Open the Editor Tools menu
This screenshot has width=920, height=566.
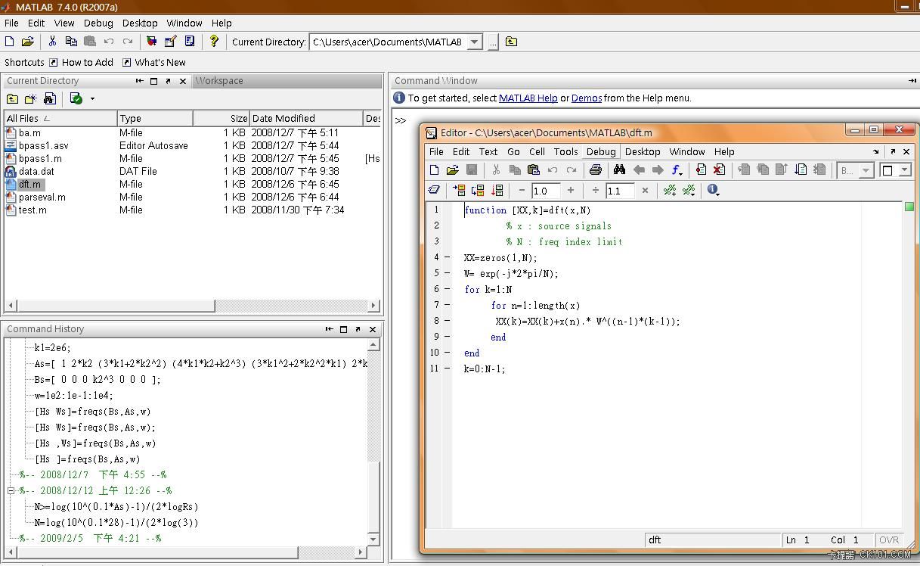(565, 151)
